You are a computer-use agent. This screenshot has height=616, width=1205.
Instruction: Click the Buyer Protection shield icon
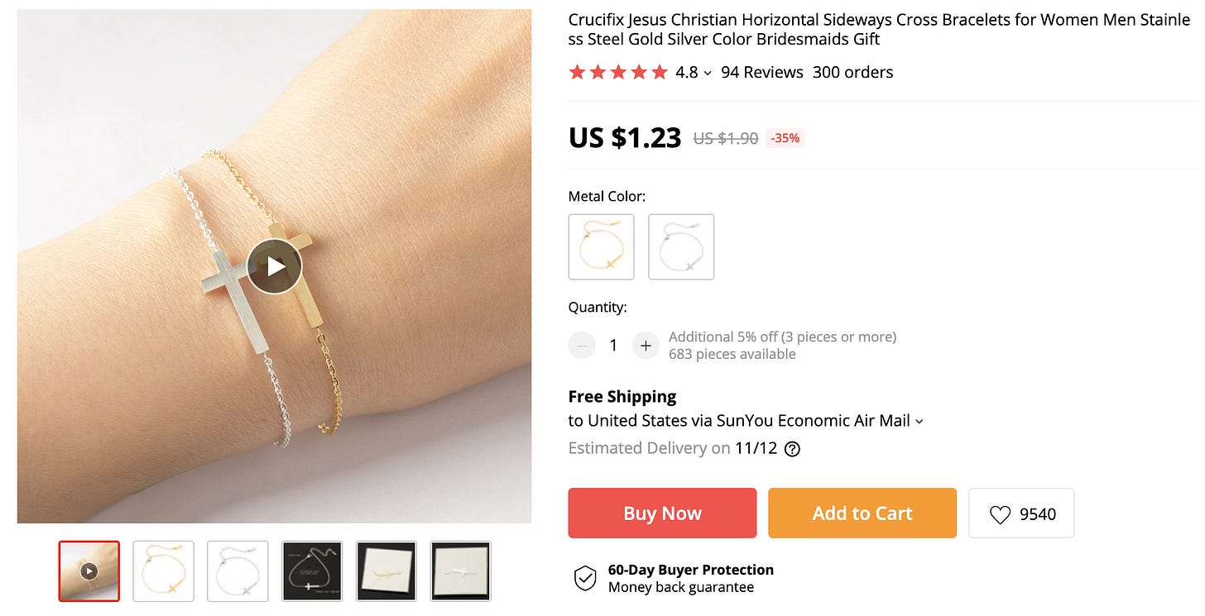pyautogui.click(x=585, y=579)
